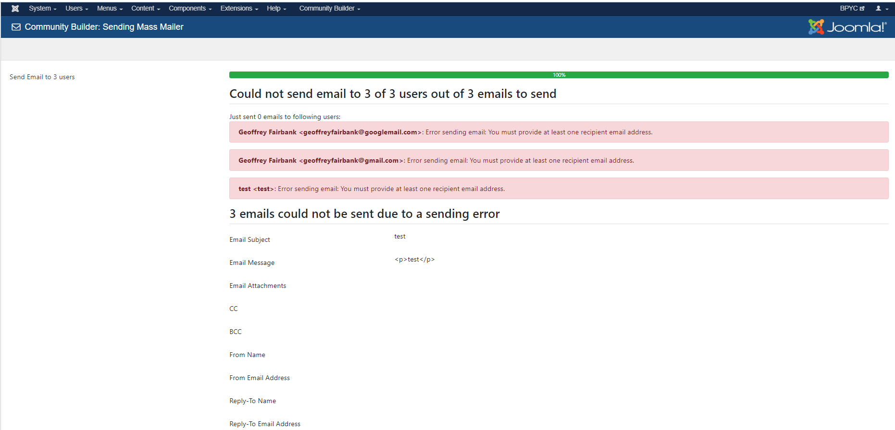
Task: Click the Joomla icon in top-left menu bar
Action: pos(15,8)
